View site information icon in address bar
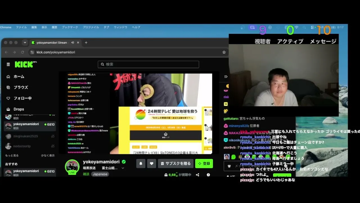Image resolution: width=360 pixels, height=203 pixels. pyautogui.click(x=32, y=52)
